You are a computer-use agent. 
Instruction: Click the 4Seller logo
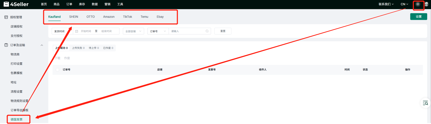pos(16,4)
